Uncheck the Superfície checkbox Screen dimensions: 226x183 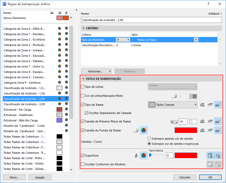click(83, 156)
